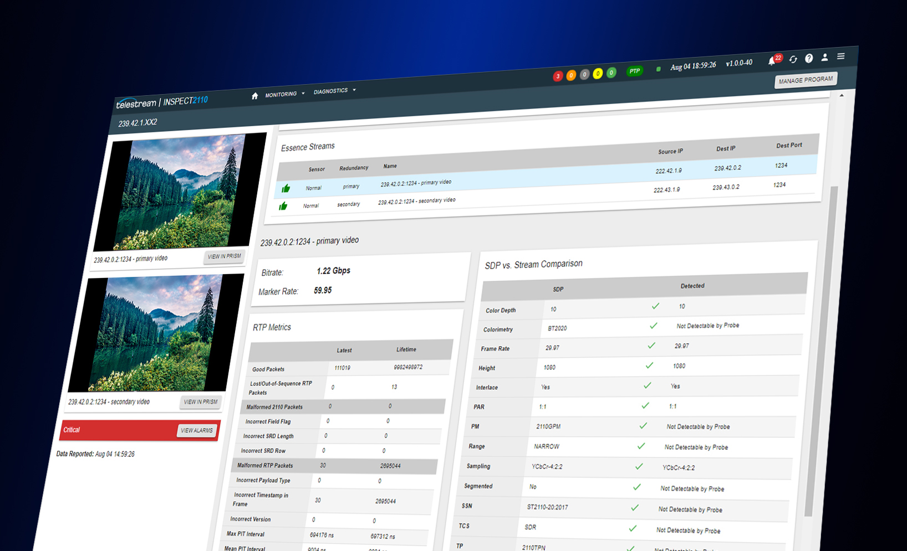Click the Latest column header in RTP Metrics

(x=344, y=351)
